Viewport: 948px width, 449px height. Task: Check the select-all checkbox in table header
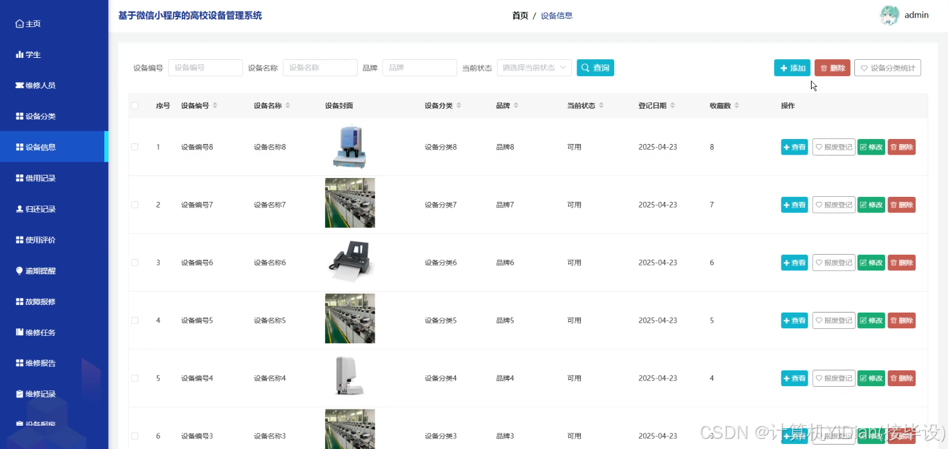point(135,106)
